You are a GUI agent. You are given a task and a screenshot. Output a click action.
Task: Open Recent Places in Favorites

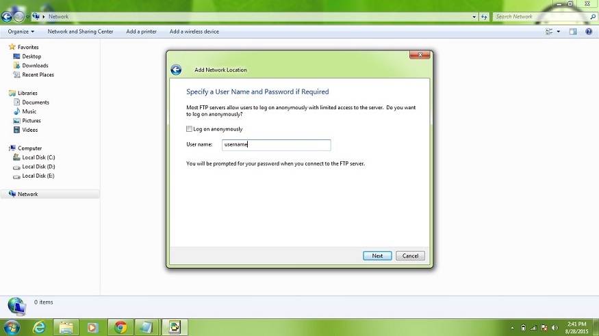pos(38,74)
